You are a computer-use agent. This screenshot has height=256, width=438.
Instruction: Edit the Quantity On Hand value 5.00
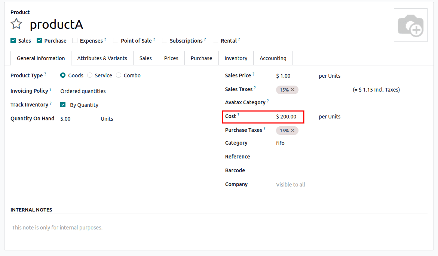click(x=65, y=119)
